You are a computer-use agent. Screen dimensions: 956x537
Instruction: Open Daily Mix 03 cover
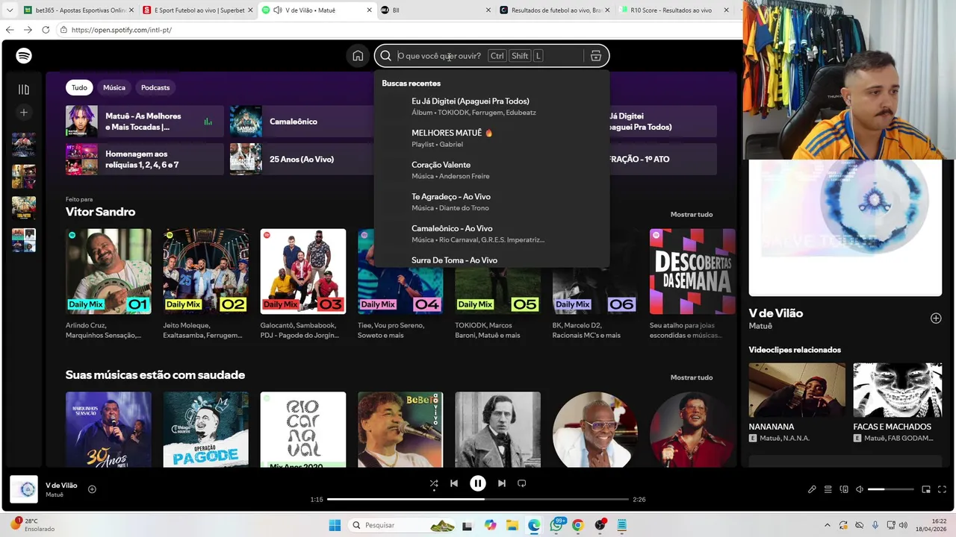click(x=303, y=271)
